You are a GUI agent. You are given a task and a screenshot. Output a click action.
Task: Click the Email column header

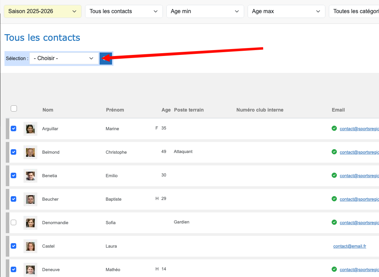tap(338, 110)
